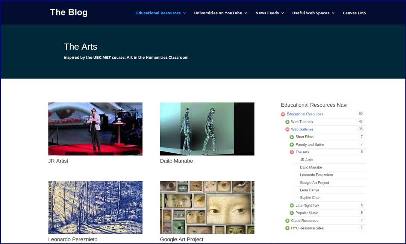The height and width of the screenshot is (244, 406).
Task: Click The Arts link in the sidebar
Action: point(302,152)
